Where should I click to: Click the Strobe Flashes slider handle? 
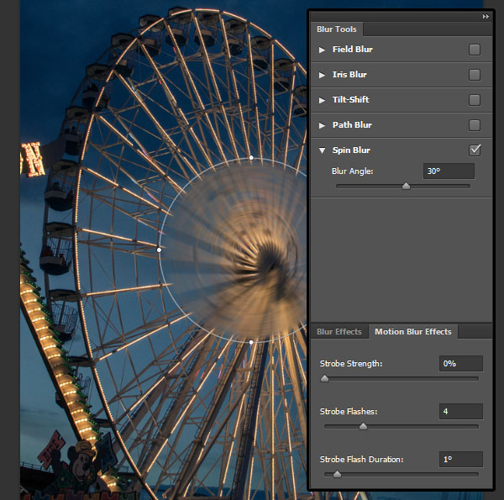coord(363,427)
